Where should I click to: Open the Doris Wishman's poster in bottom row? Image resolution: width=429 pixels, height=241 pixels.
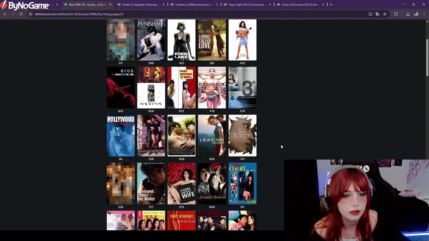click(x=181, y=220)
